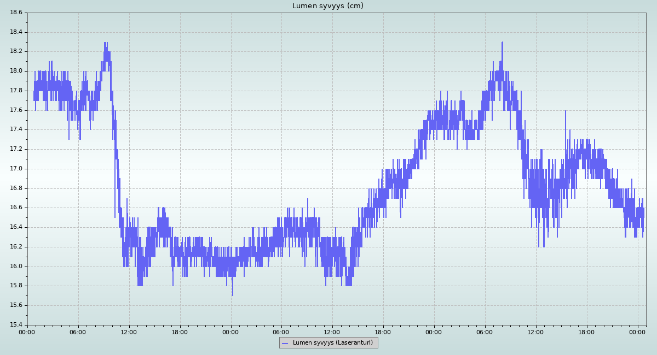The height and width of the screenshot is (355, 657).
Task: Select the 17.6 y-axis label
Action: pos(16,110)
